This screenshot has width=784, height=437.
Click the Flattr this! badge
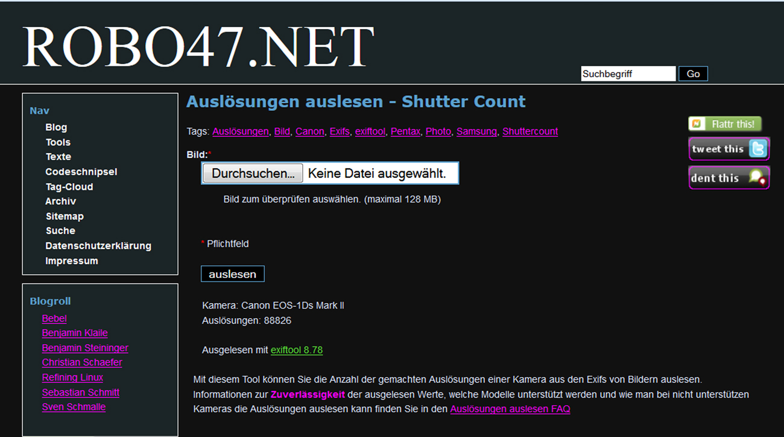[725, 124]
